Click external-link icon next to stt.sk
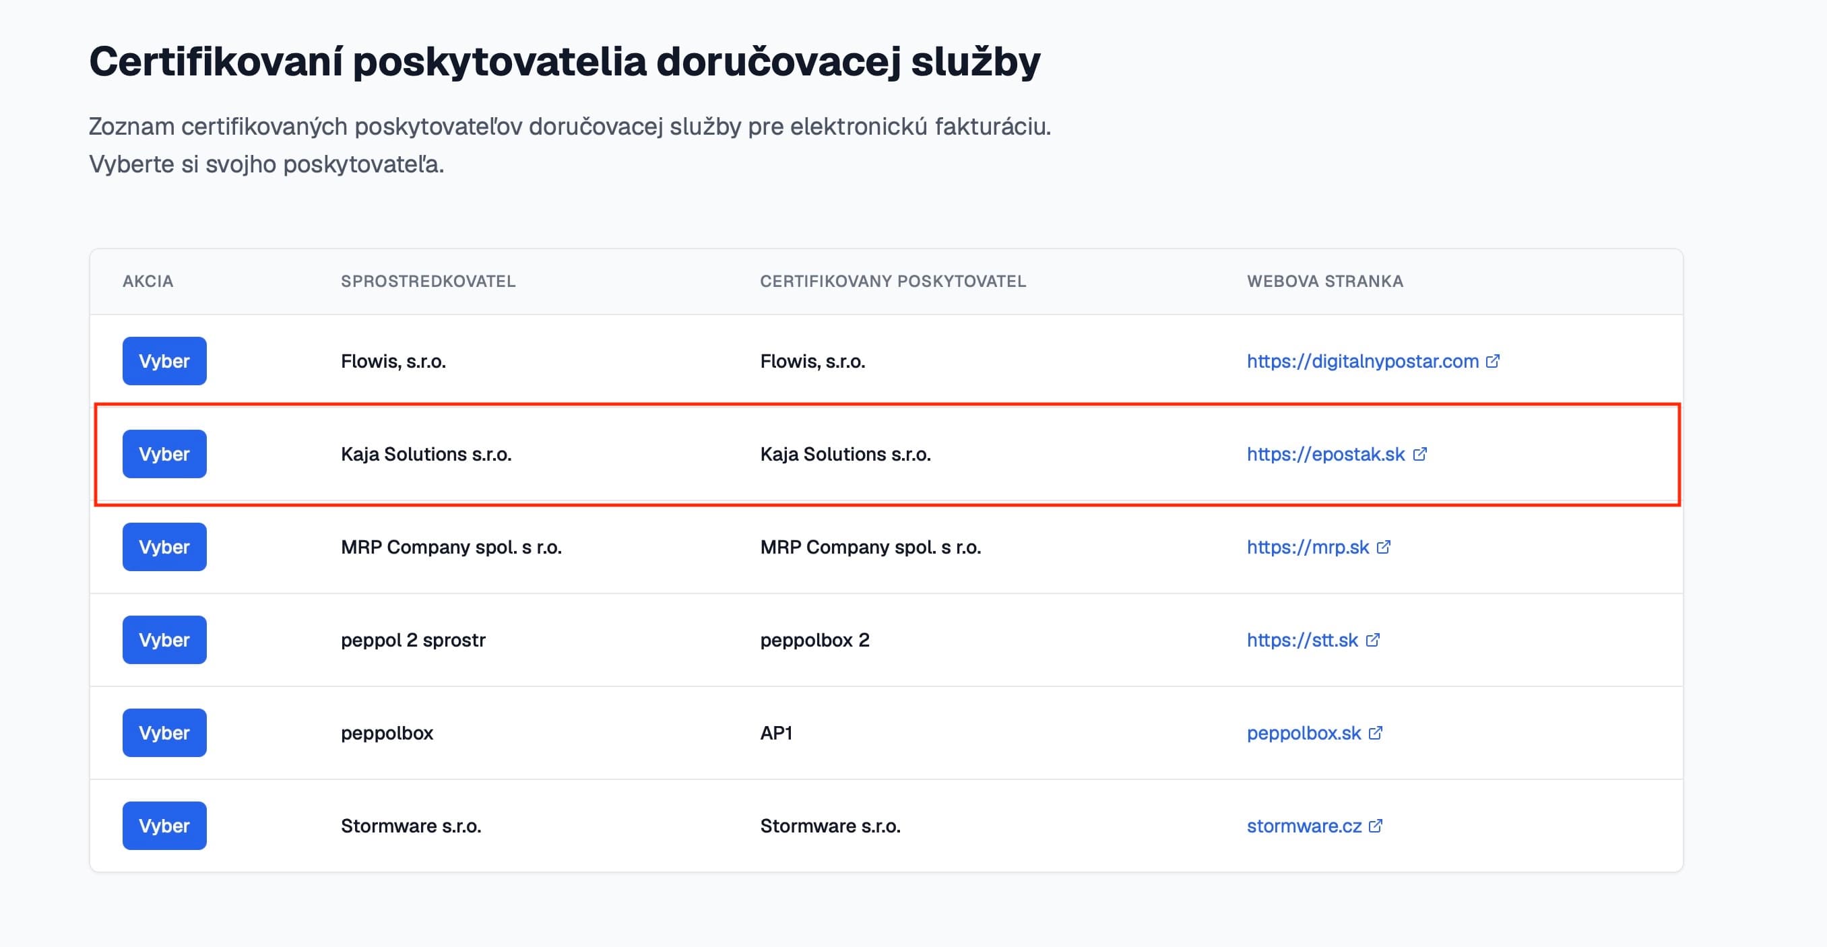 pyautogui.click(x=1373, y=640)
